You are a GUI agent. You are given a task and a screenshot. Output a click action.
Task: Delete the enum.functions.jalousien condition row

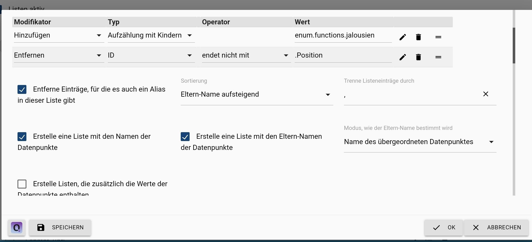pos(419,37)
